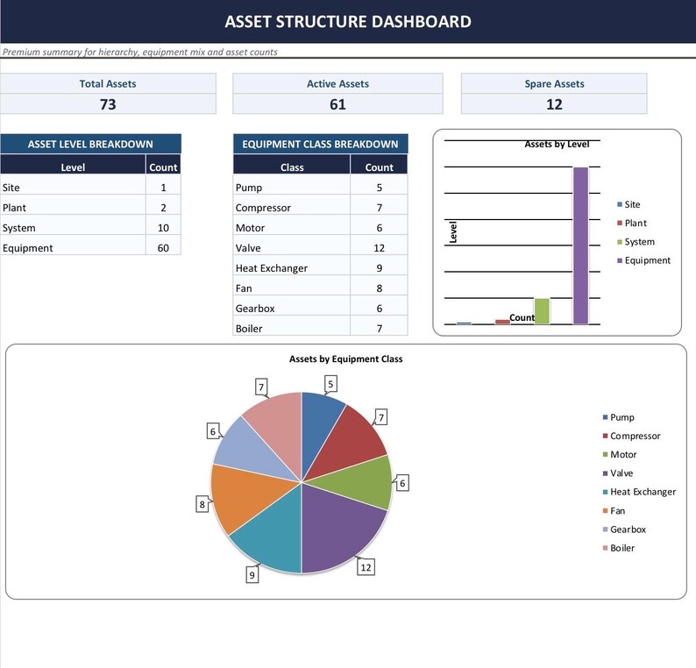The height and width of the screenshot is (668, 696).
Task: Click the Assets by Level chart title
Action: [x=557, y=145]
